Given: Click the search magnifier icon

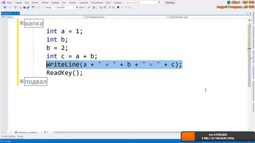Looking at the screenshot, I should [159, 2].
